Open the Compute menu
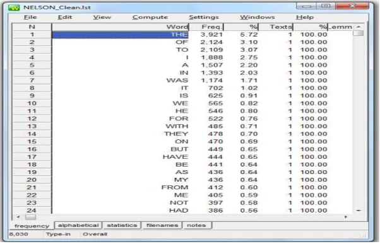 coord(150,17)
